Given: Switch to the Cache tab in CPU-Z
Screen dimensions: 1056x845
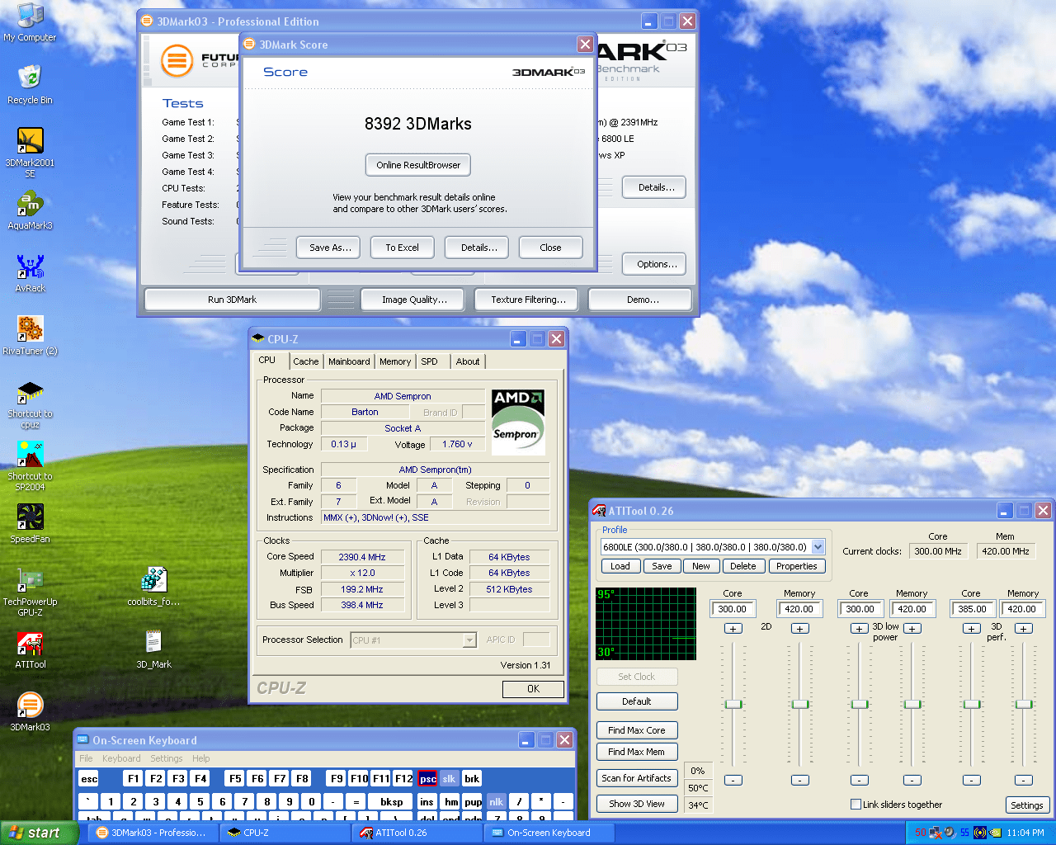Looking at the screenshot, I should pyautogui.click(x=305, y=361).
